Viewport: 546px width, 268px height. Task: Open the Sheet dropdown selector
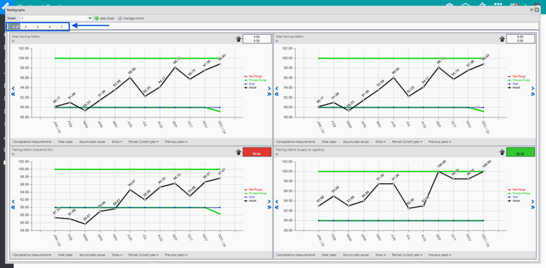(57, 18)
